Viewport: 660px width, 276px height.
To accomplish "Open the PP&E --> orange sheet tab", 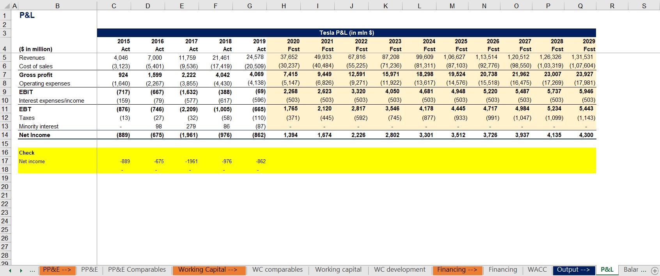I will point(57,270).
